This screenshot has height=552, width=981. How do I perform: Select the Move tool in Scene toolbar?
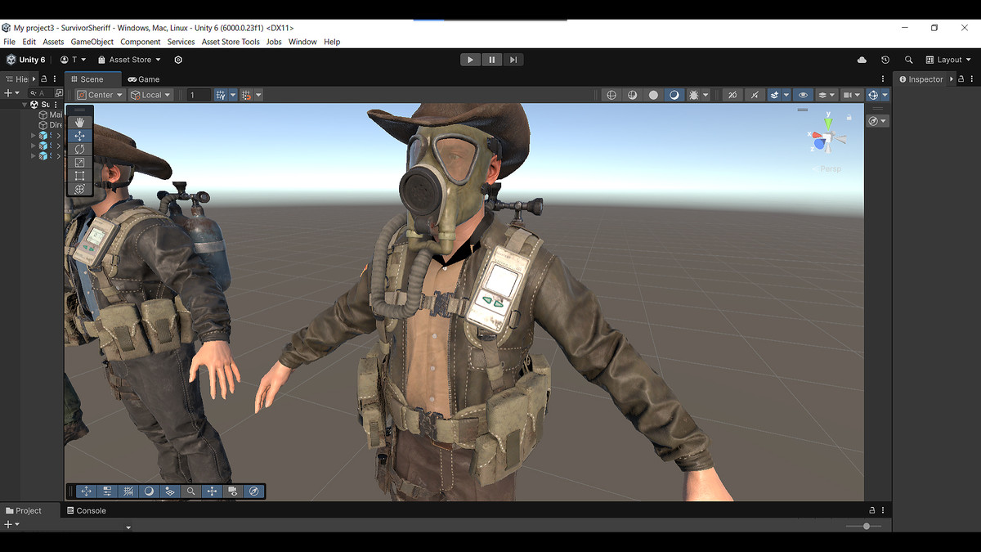point(79,136)
